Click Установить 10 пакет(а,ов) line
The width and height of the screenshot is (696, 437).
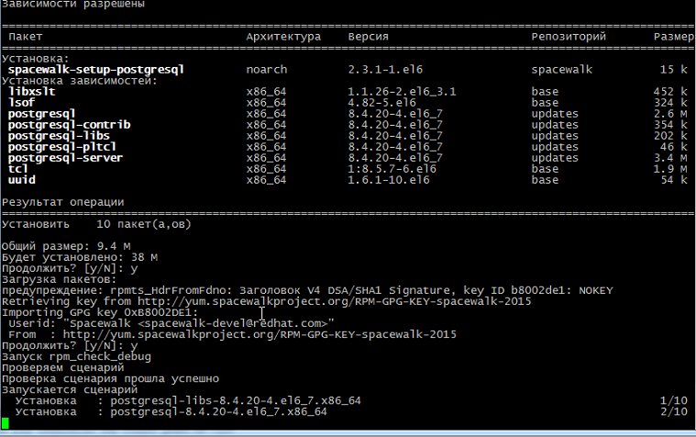coord(96,224)
